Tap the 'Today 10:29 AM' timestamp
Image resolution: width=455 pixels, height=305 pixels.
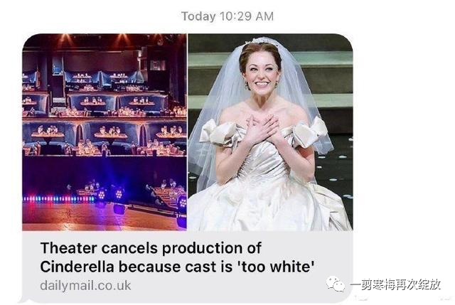coord(227,16)
